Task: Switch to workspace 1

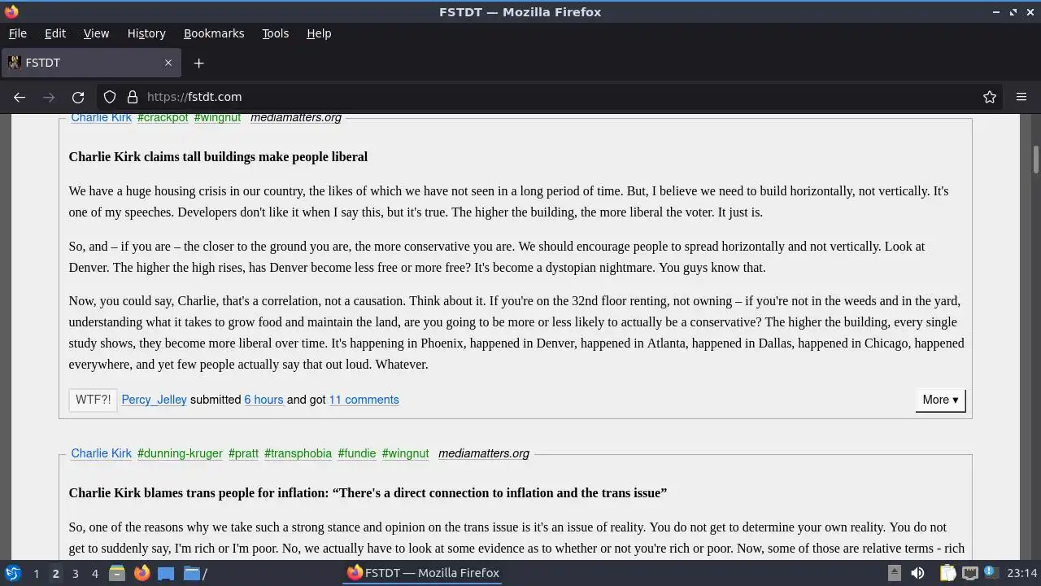Action: 36,573
